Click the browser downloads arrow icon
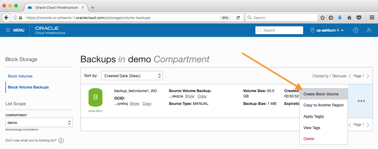This screenshot has width=378, height=149. [340, 18]
